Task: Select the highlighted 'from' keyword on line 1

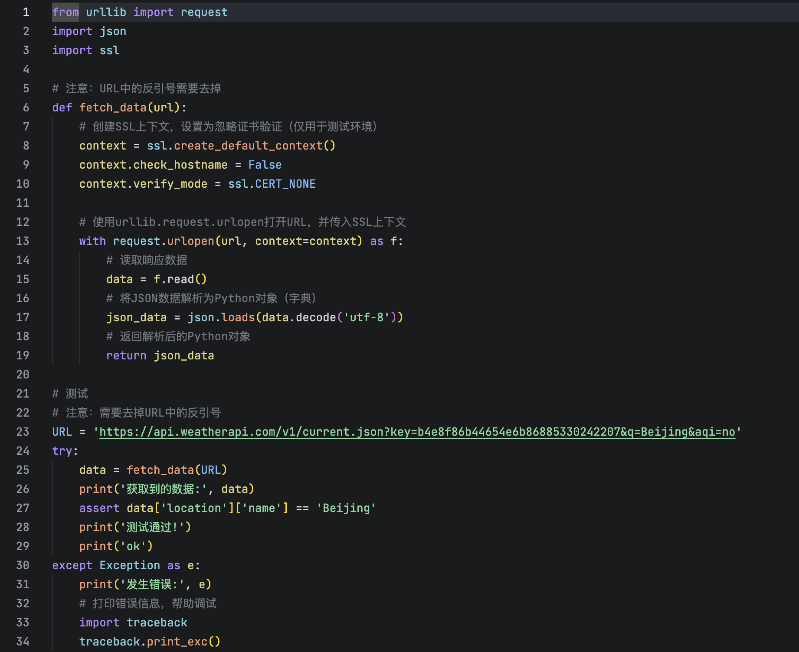Action: 65,12
